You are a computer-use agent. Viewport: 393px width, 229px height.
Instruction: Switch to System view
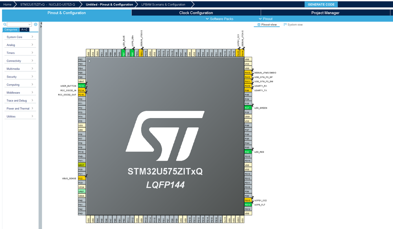(x=293, y=24)
